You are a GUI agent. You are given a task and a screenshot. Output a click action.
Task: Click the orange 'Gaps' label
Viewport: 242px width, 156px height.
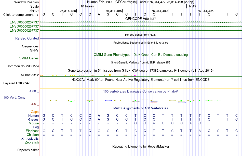click(35, 112)
